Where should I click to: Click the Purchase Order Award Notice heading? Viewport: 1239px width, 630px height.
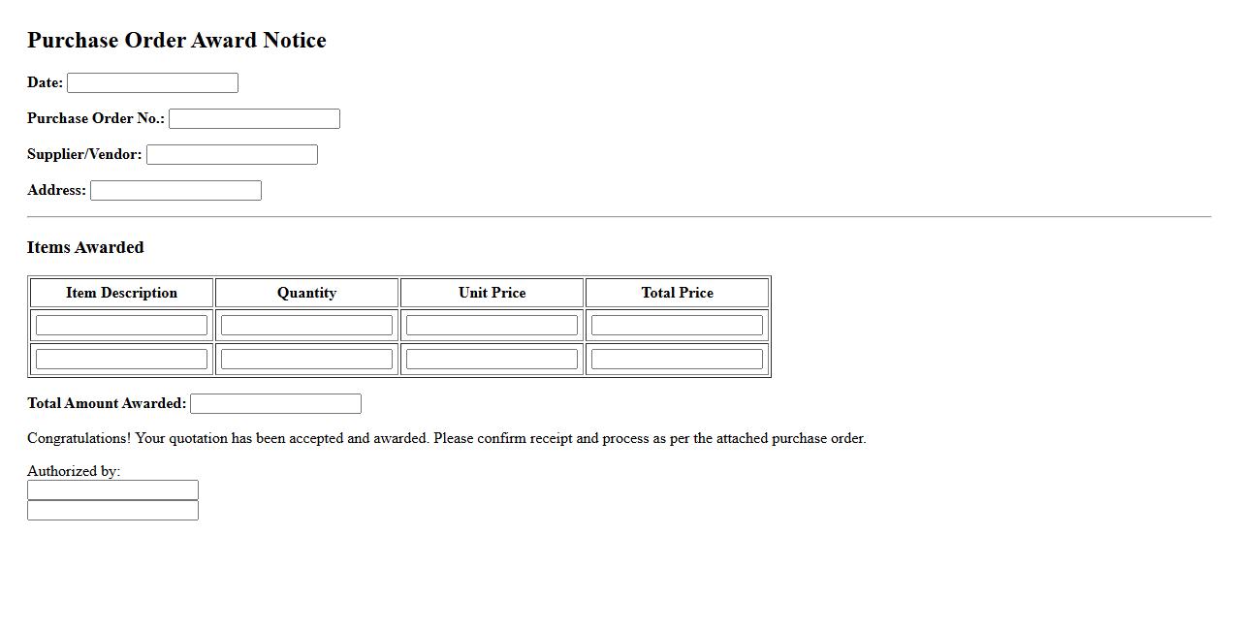pos(176,41)
